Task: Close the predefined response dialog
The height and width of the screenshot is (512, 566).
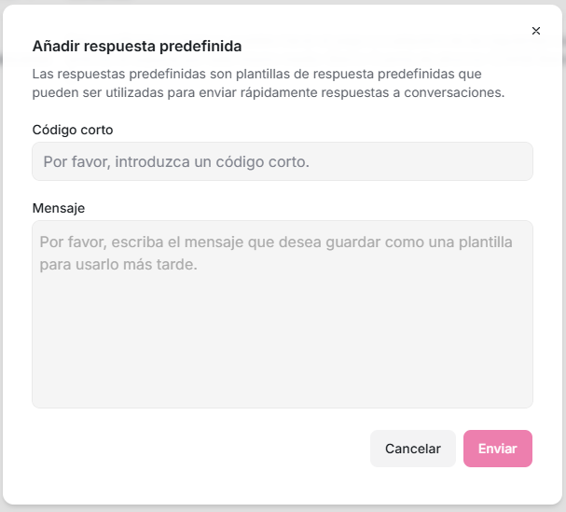Action: [x=536, y=31]
